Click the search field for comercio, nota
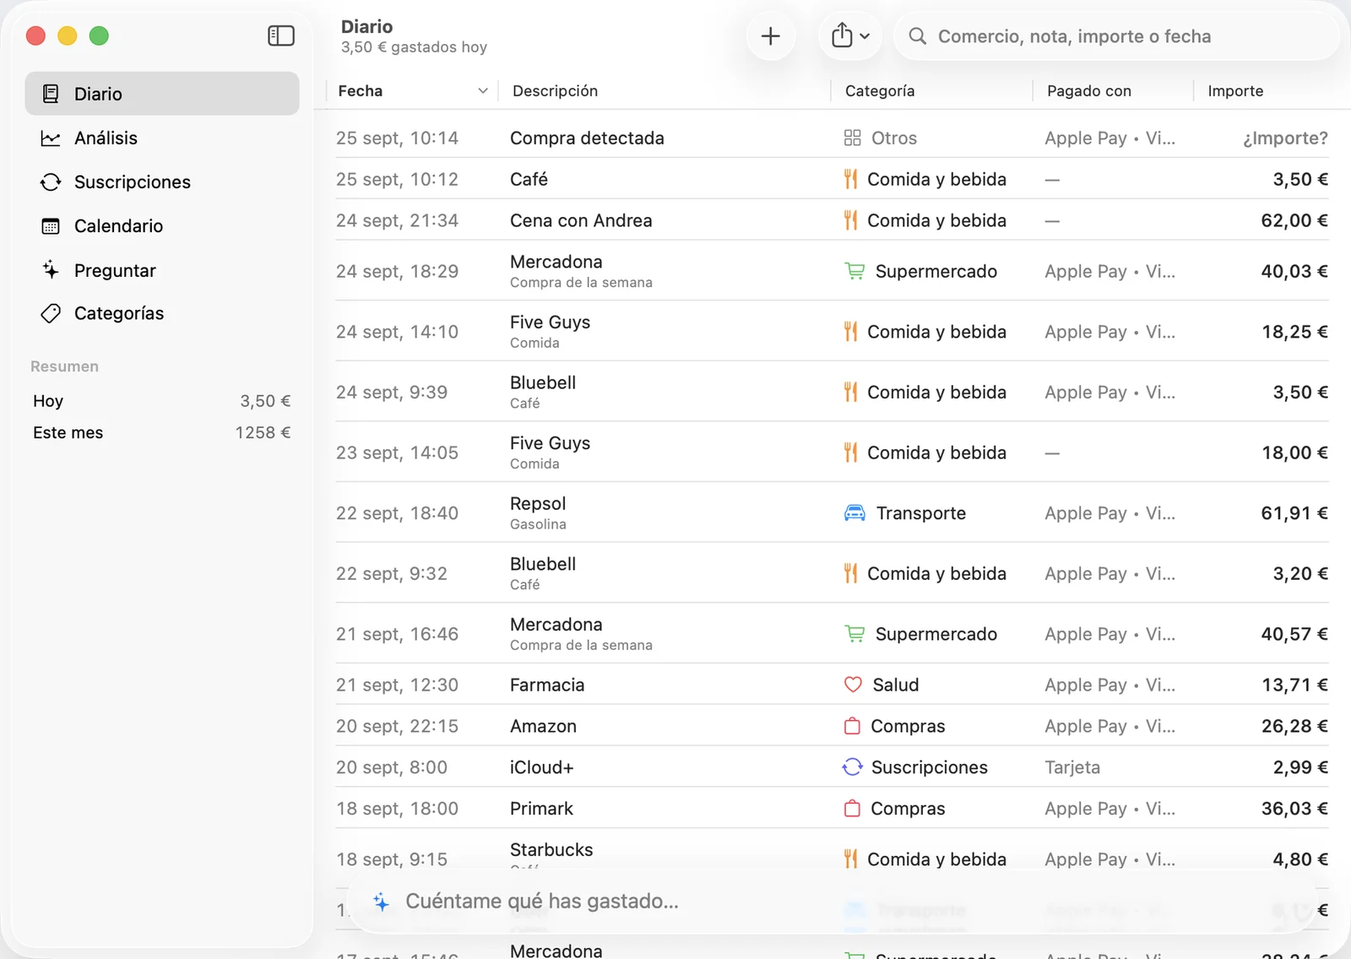1351x959 pixels. pos(1116,36)
